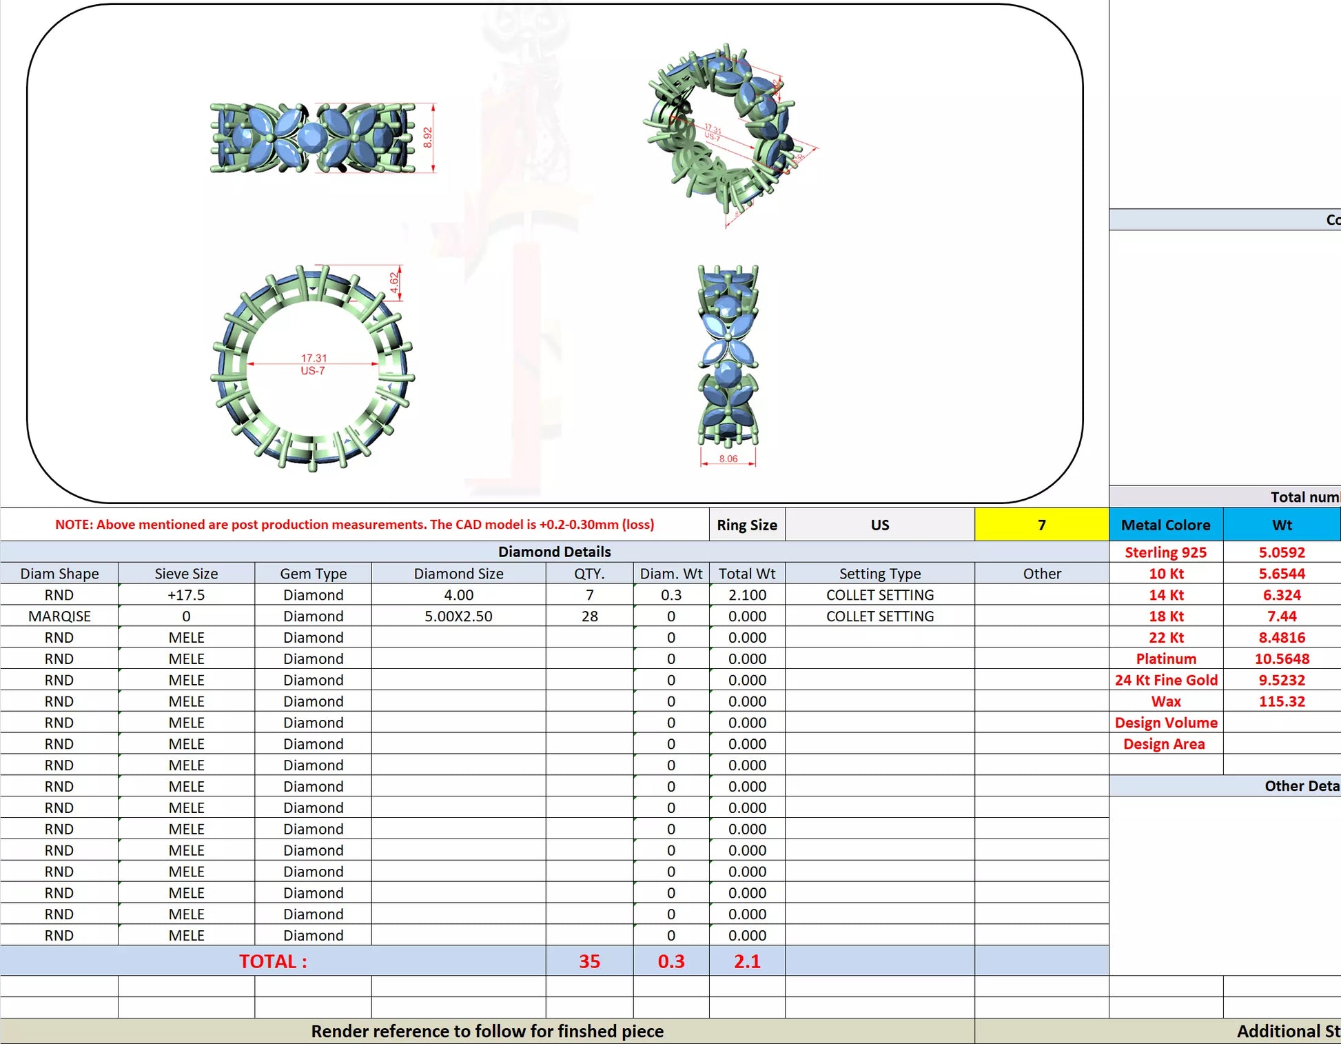Click the 18 Kt weight value 7.44

point(1281,616)
